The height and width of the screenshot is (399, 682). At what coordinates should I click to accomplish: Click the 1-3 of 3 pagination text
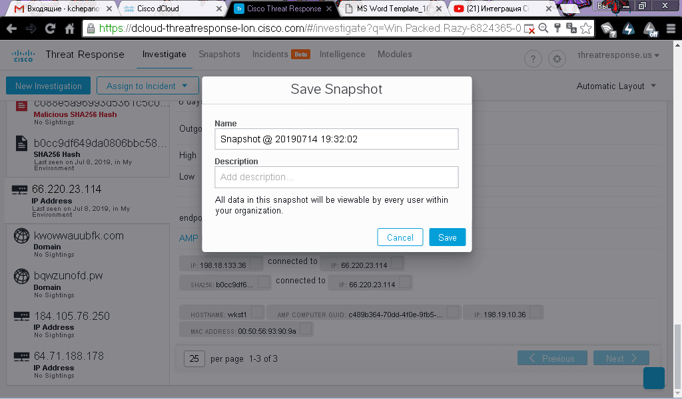(263, 358)
